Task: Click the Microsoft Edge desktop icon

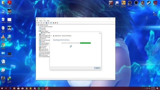Action: pyautogui.click(x=9, y=38)
